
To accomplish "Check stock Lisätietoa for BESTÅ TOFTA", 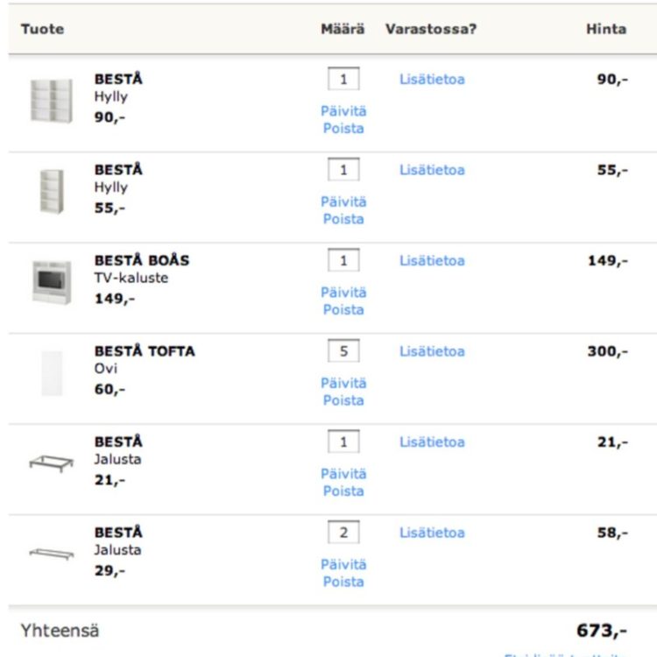I will (x=432, y=351).
